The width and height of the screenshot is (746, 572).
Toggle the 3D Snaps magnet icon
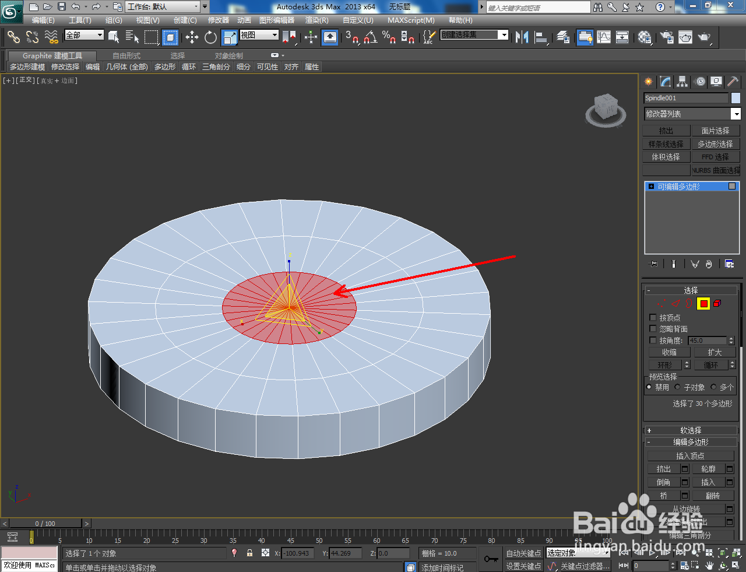click(x=351, y=37)
